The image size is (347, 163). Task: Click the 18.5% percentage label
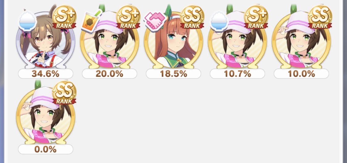coord(173,73)
